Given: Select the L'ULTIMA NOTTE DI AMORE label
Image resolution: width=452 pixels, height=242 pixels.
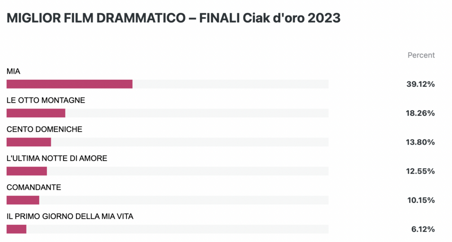Looking at the screenshot, I should coord(57,159).
